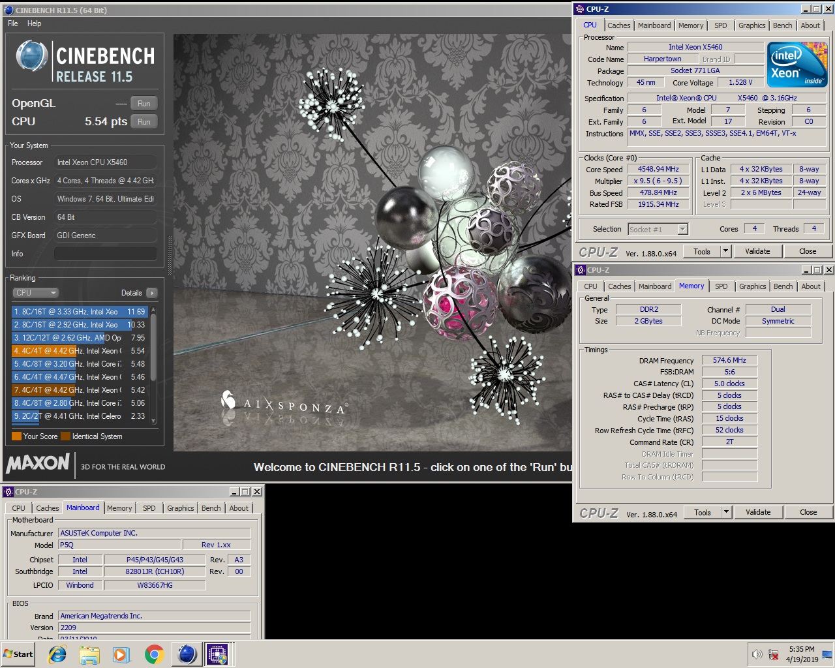Viewport: 835px width, 668px height.
Task: Open Tools dropdown arrow in Memory CPU-Z
Action: [x=726, y=512]
